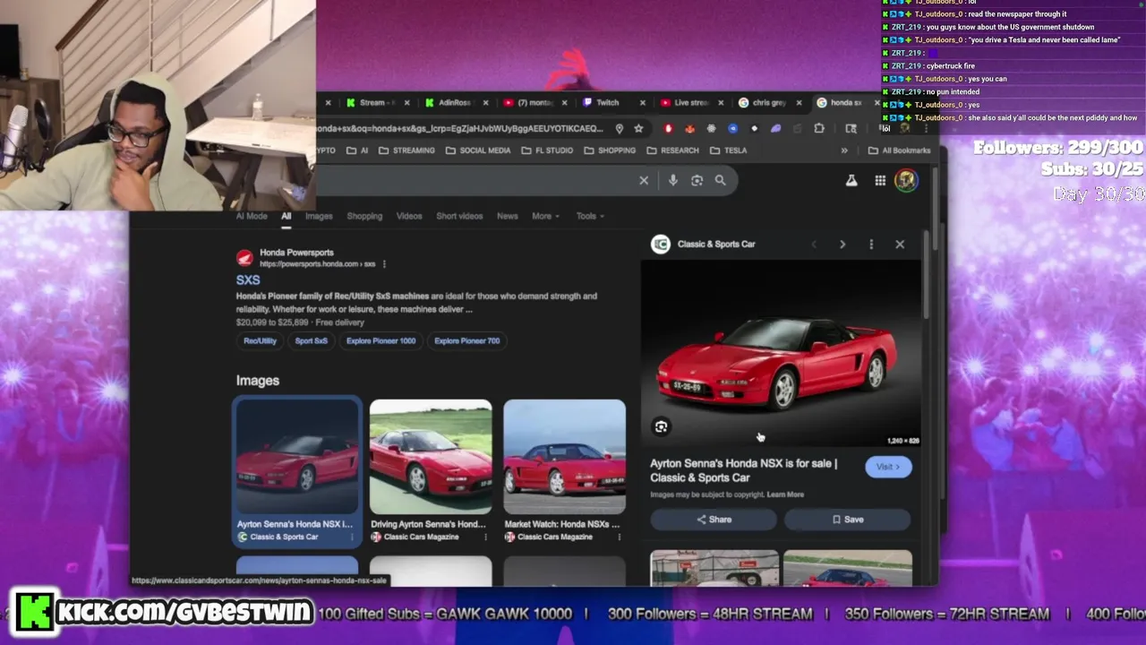Close the chris grey tab
This screenshot has width=1146, height=645.
(x=799, y=103)
